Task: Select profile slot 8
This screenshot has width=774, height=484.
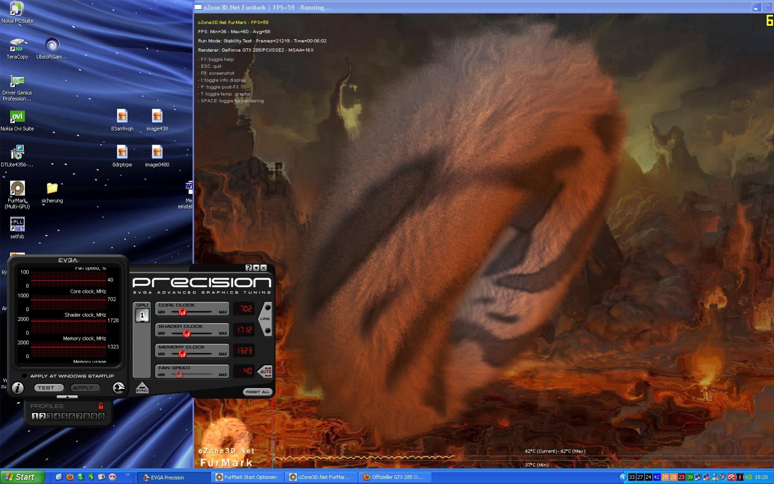Action: click(87, 416)
